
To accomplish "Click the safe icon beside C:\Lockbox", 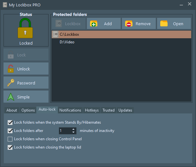I will tap(55, 34).
